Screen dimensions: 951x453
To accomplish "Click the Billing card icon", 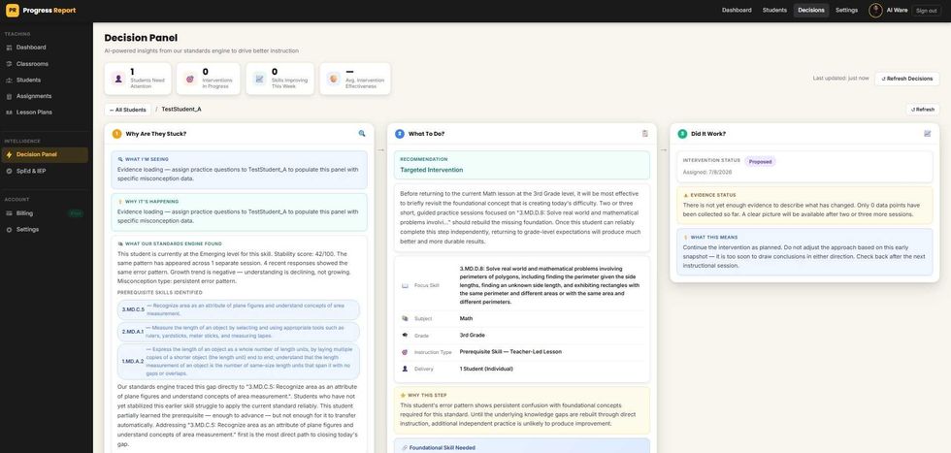I will click(x=9, y=213).
